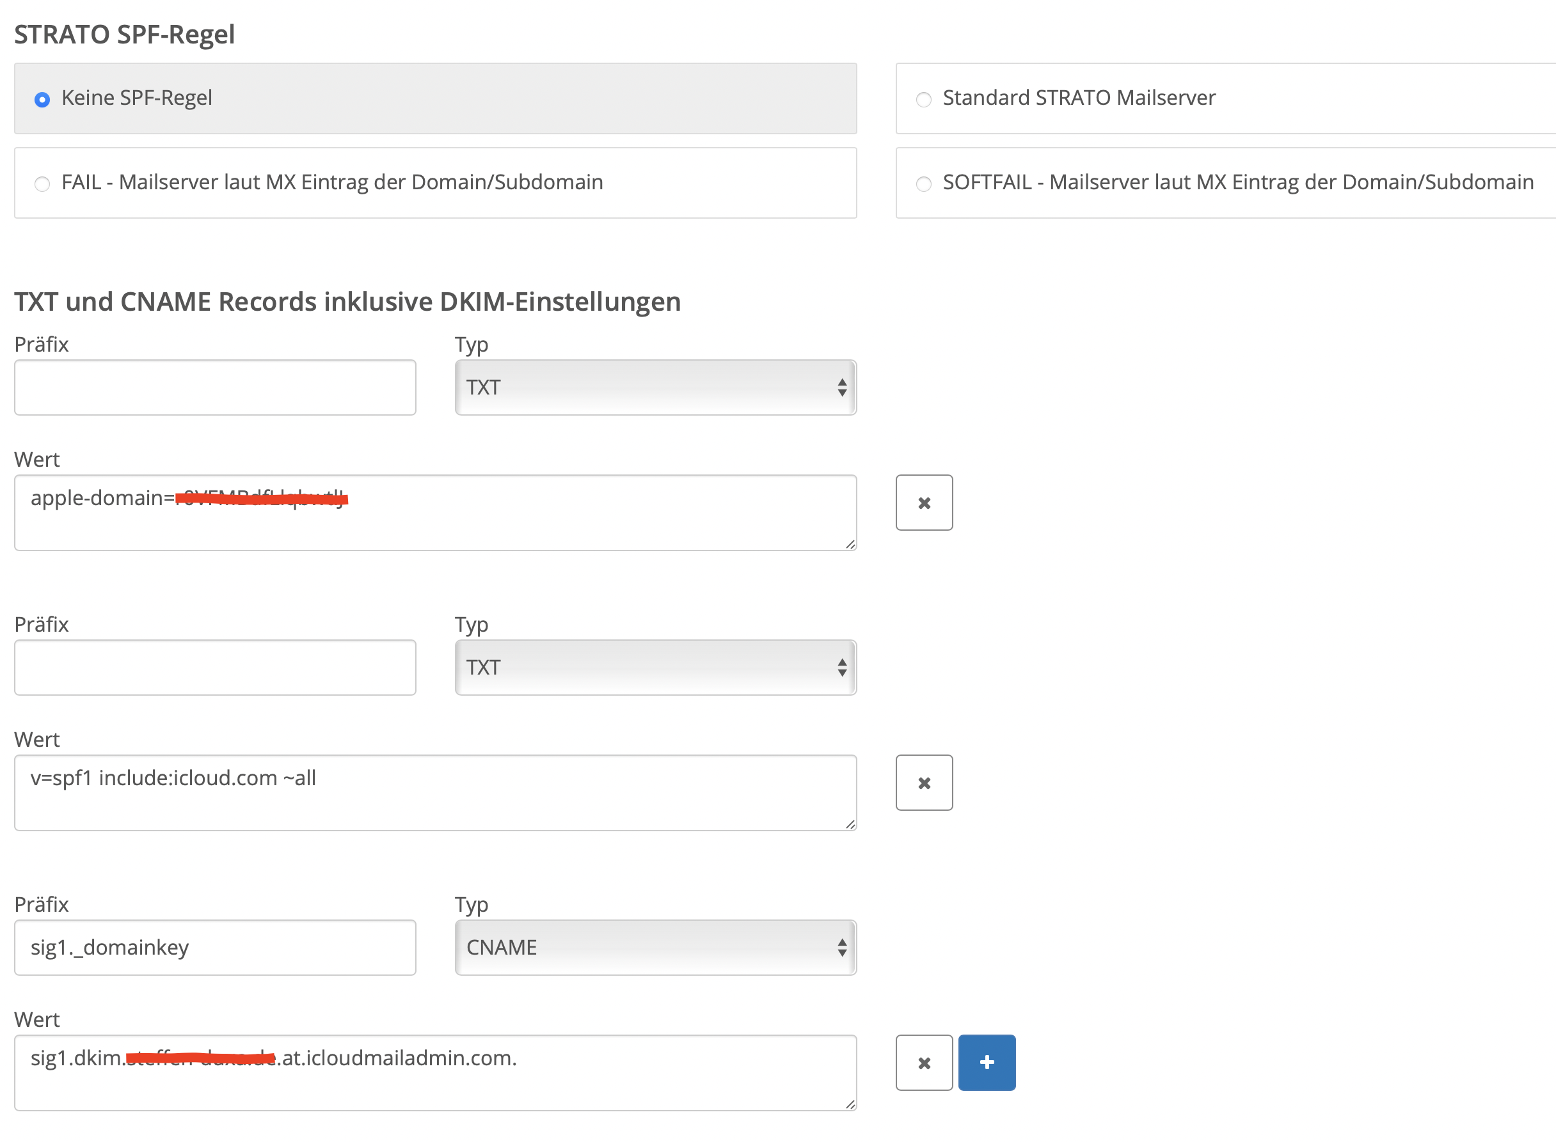Add a new record with plus button
Screen dimensions: 1556x1142
pyautogui.click(x=987, y=1063)
